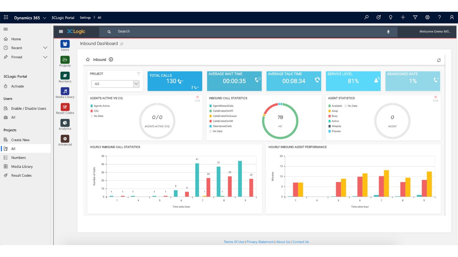The image size is (458, 257).
Task: Select Enable / Disable Users menu item
Action: click(25, 109)
